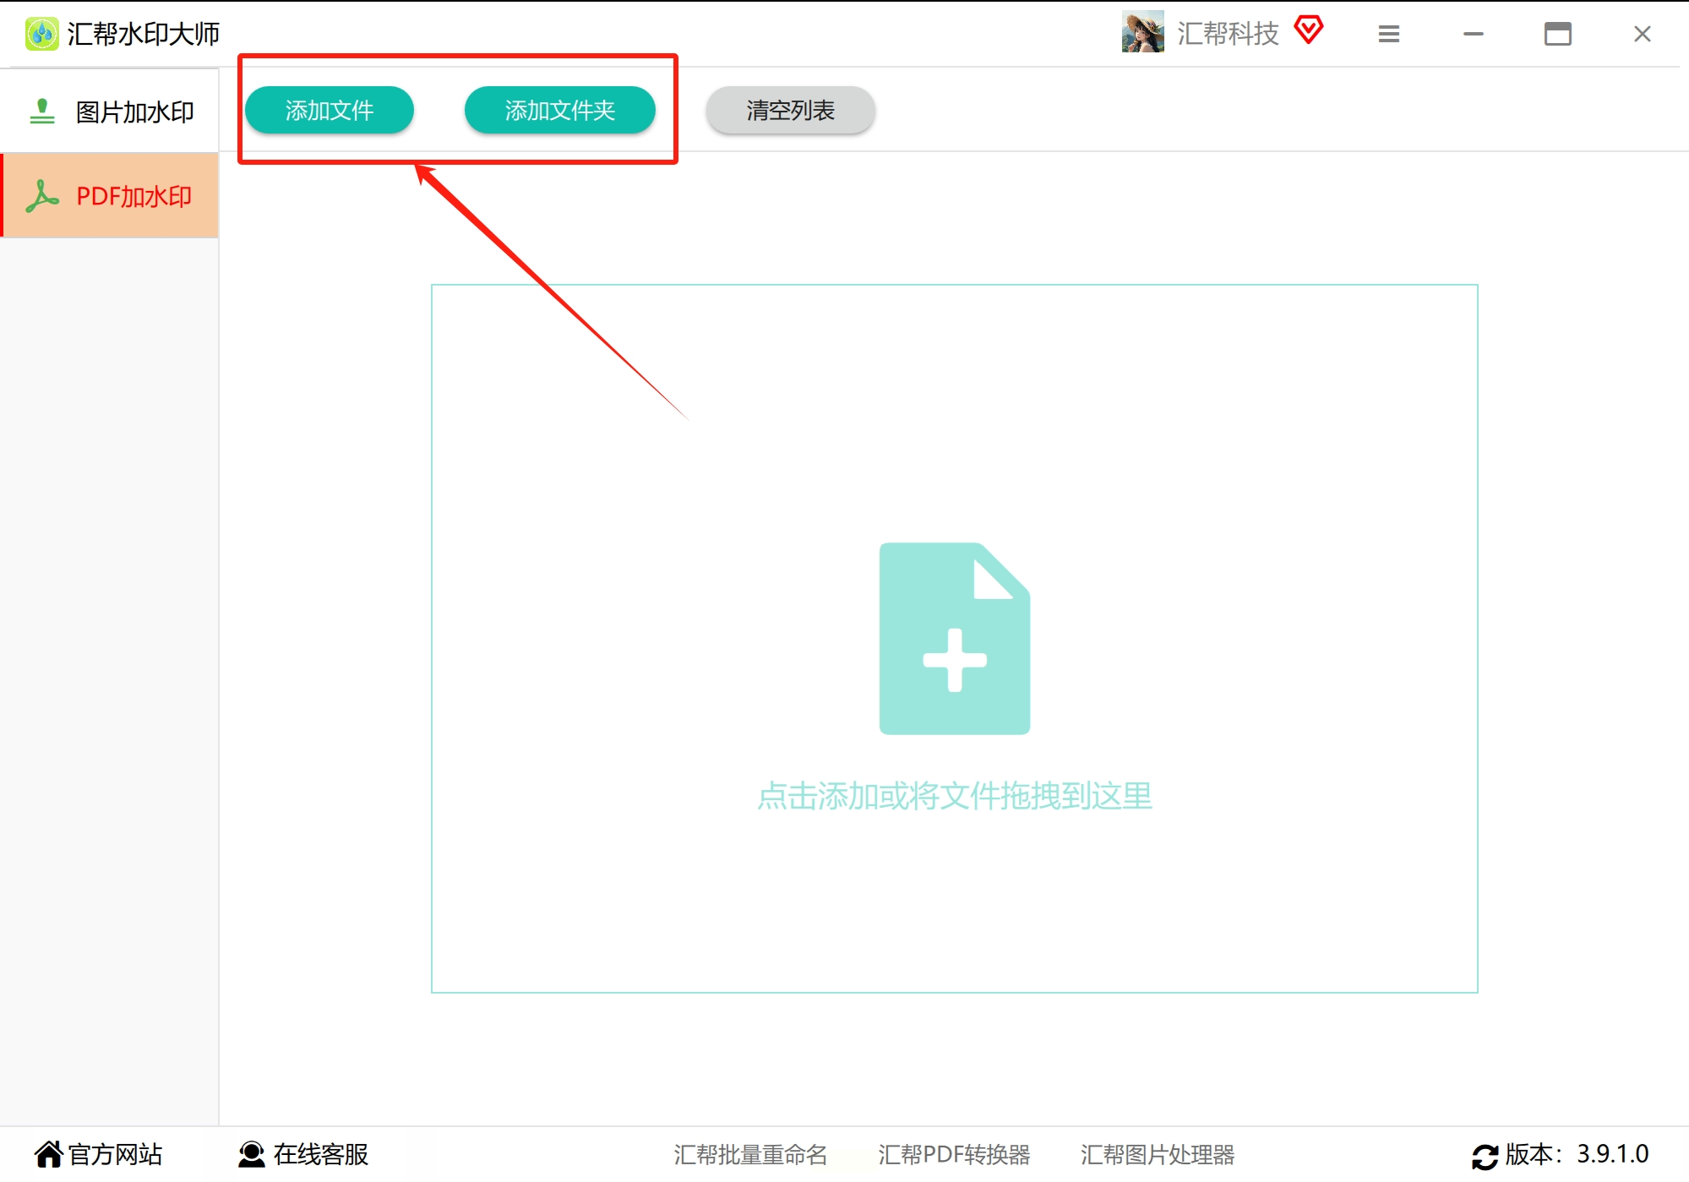Viewport: 1689px width, 1182px height.
Task: Click the app logo water-drop icon
Action: (x=41, y=34)
